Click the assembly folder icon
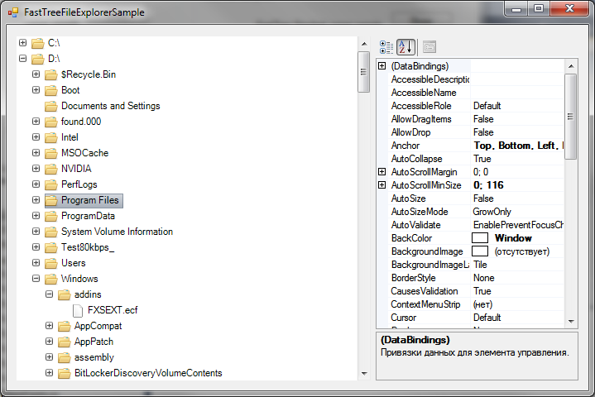The height and width of the screenshot is (397, 595). (64, 357)
